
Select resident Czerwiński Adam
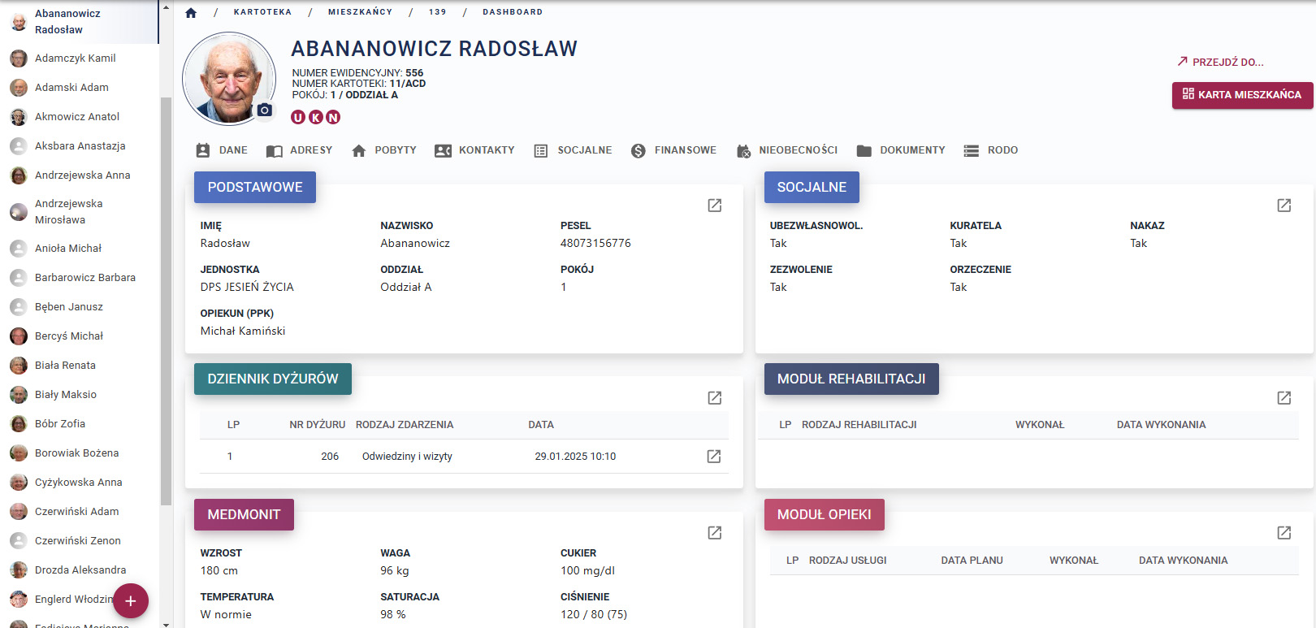80,512
